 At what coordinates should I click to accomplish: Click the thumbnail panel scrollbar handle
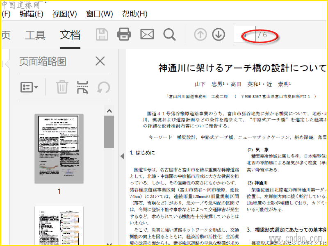pos(109,132)
